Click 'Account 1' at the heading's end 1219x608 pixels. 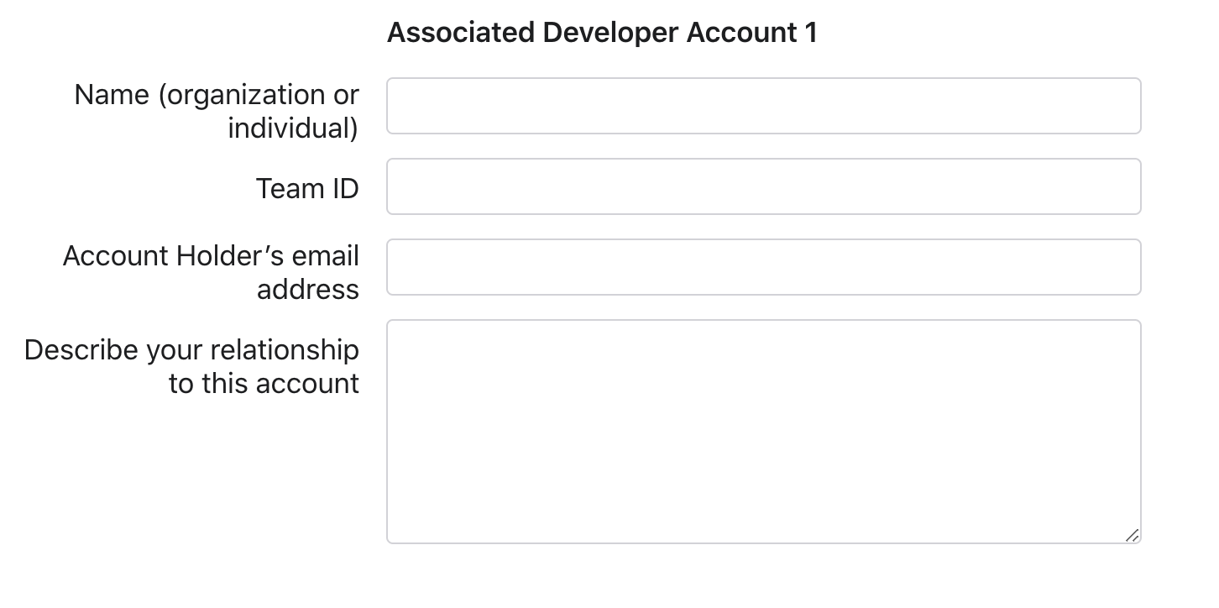[752, 33]
